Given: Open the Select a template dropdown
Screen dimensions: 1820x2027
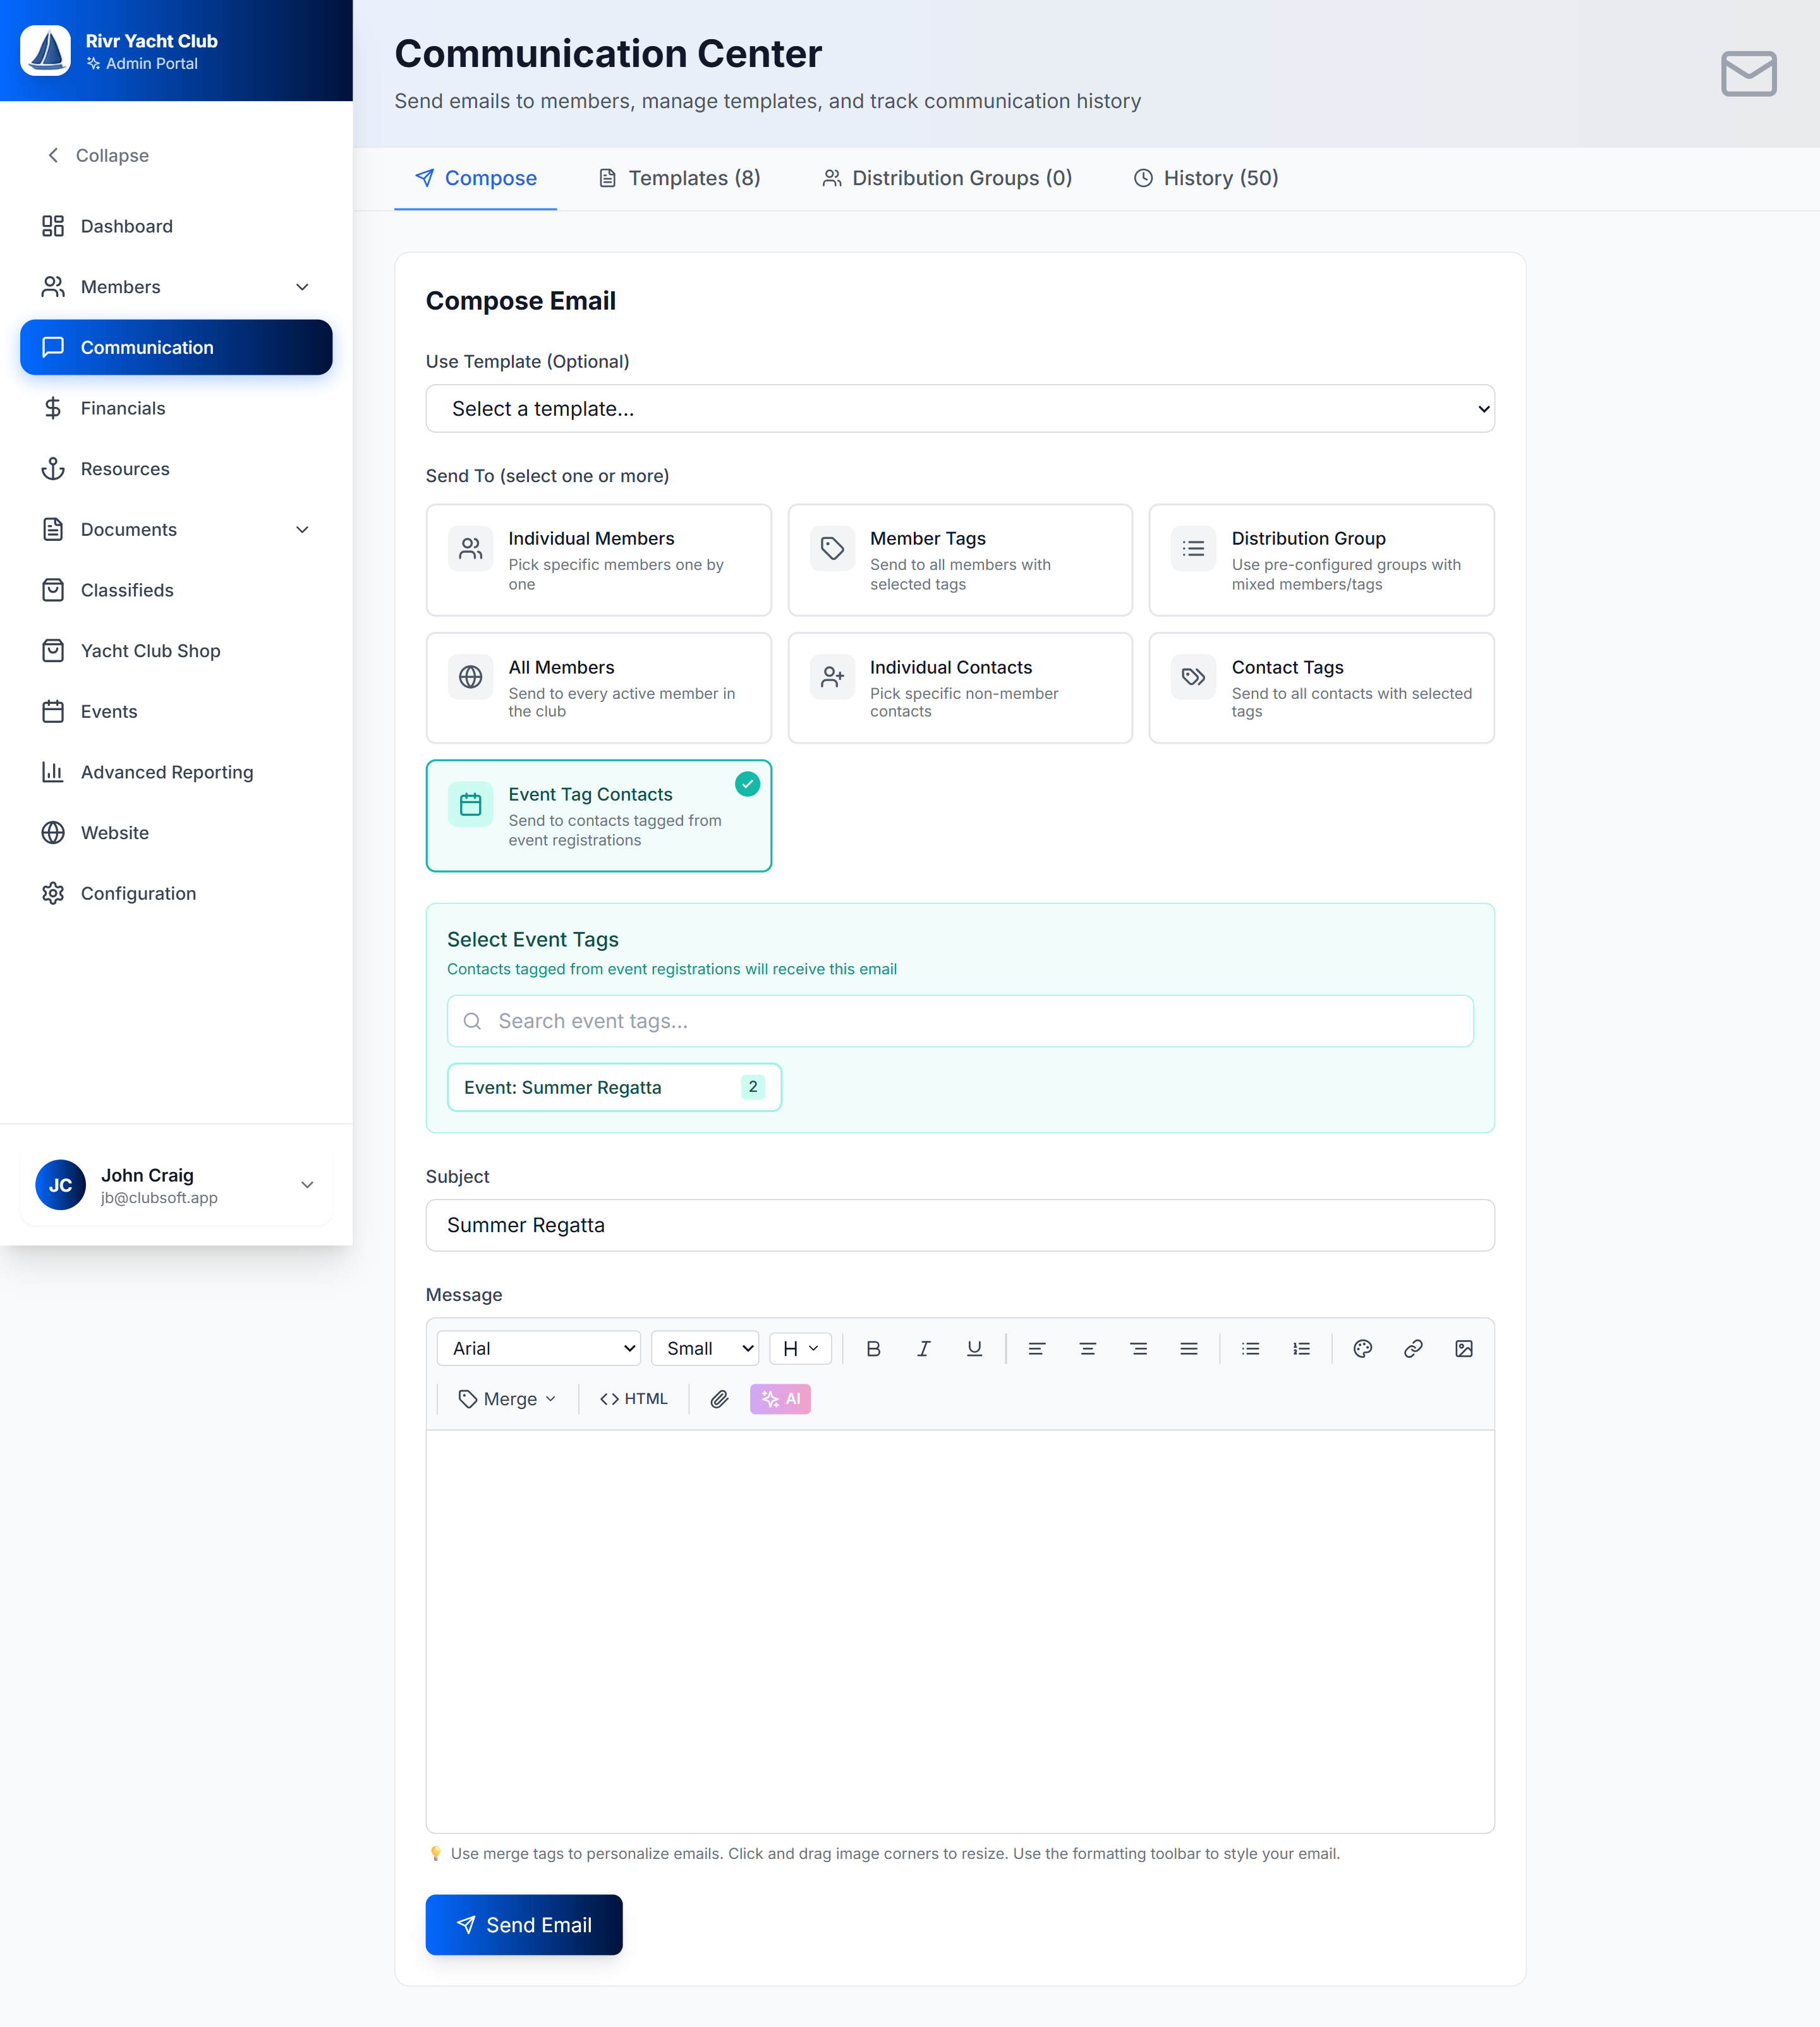Looking at the screenshot, I should (959, 408).
